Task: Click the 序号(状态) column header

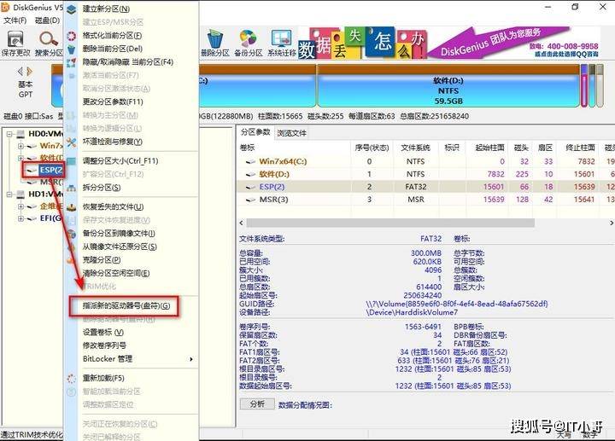Action: [372, 148]
